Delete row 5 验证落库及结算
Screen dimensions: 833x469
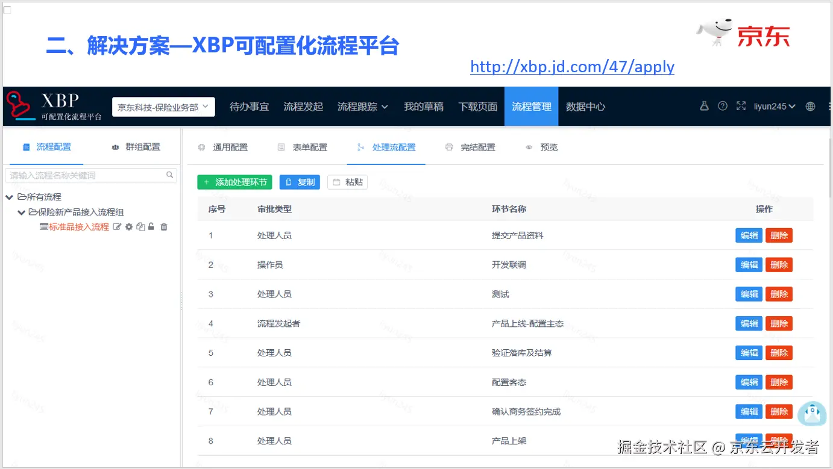pos(779,353)
